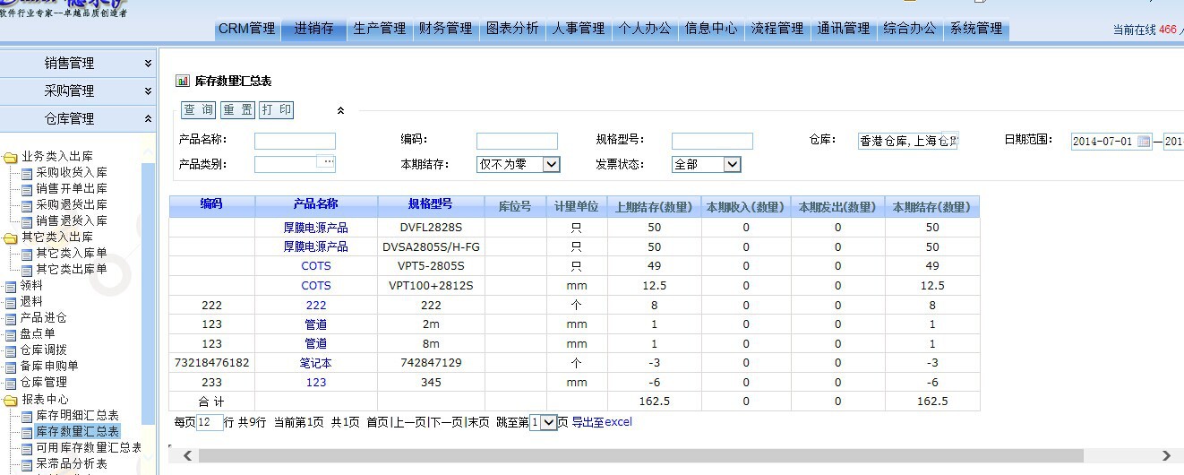Click the 产品名称 input field
This screenshot has height=475, width=1184.
tap(295, 142)
